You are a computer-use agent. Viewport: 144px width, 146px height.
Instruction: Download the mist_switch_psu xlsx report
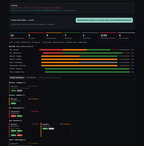point(104,20)
